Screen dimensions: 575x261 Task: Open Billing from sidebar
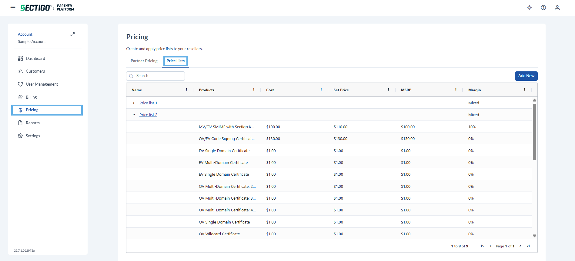[31, 97]
